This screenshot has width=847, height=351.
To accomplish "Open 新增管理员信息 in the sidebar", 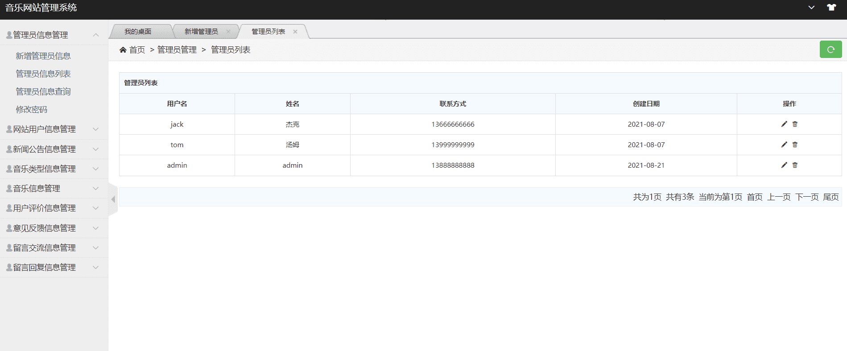I will click(43, 56).
